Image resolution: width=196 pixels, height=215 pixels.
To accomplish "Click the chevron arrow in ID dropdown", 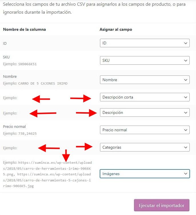I will pos(185,43).
